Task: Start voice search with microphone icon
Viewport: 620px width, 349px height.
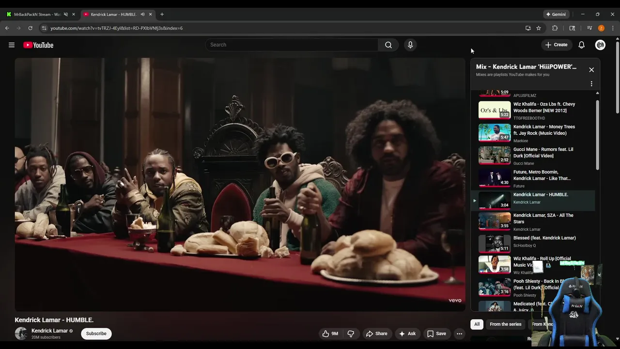Action: (410, 45)
